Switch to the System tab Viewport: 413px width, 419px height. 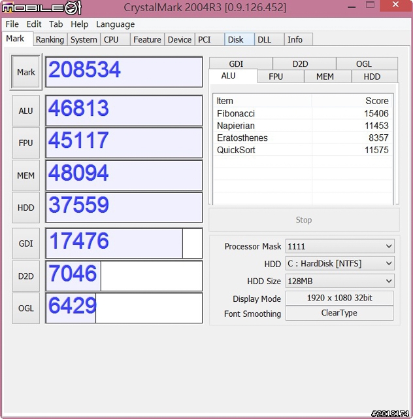coord(84,39)
